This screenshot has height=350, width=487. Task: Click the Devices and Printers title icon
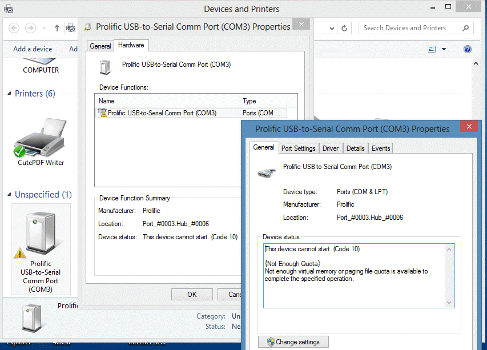(9, 9)
